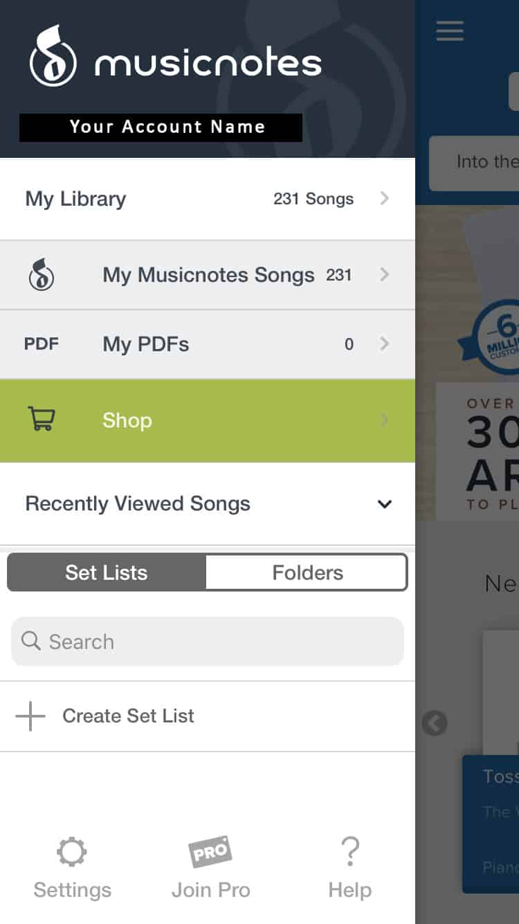Open Help via the question mark icon
Image resolution: width=519 pixels, height=924 pixels.
coord(350,853)
